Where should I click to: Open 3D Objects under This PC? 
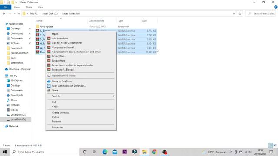[17, 81]
